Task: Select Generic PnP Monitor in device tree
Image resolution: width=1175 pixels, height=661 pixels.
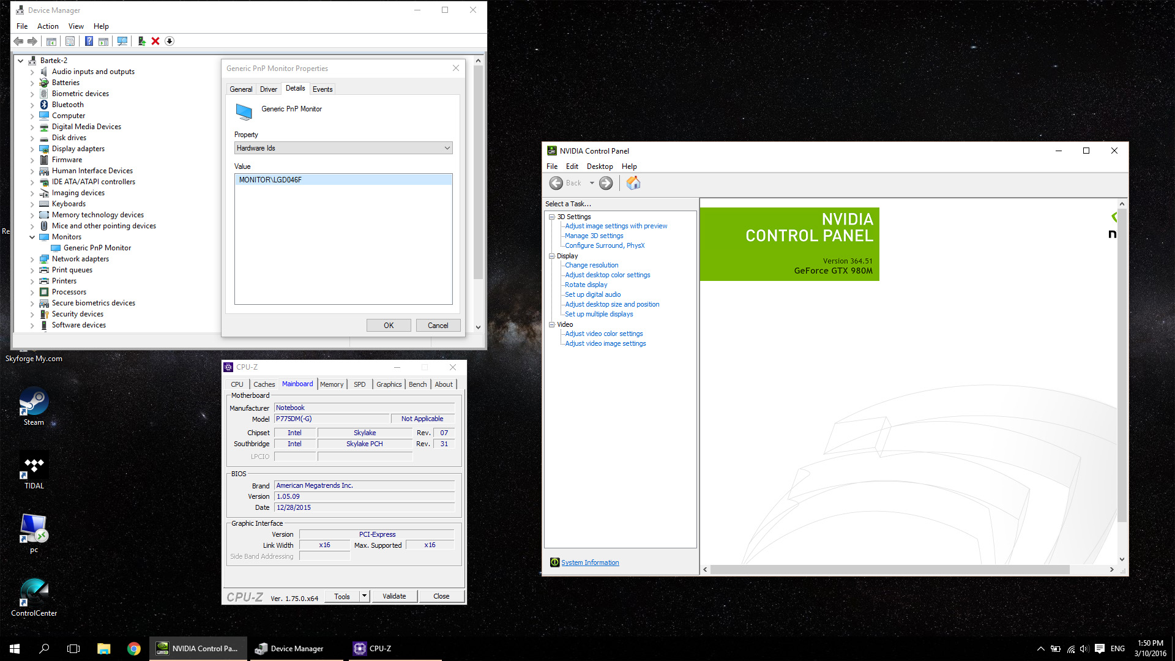Action: click(97, 248)
